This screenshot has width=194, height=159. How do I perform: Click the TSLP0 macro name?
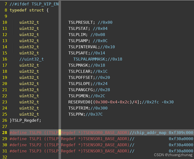(x=35, y=133)
